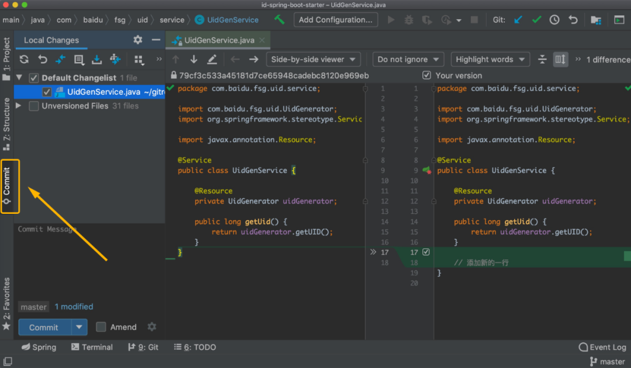Image resolution: width=631 pixels, height=368 pixels.
Task: Click the settings gear in Local Changes panel
Action: [137, 40]
